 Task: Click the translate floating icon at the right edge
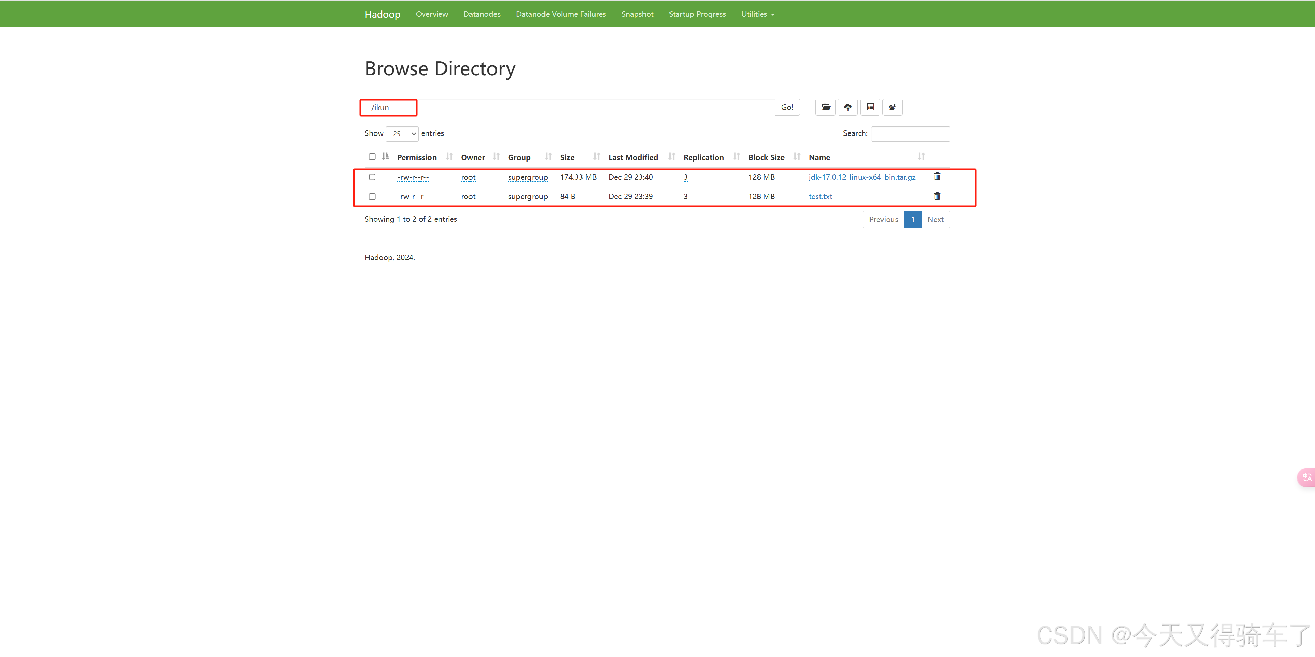point(1307,477)
